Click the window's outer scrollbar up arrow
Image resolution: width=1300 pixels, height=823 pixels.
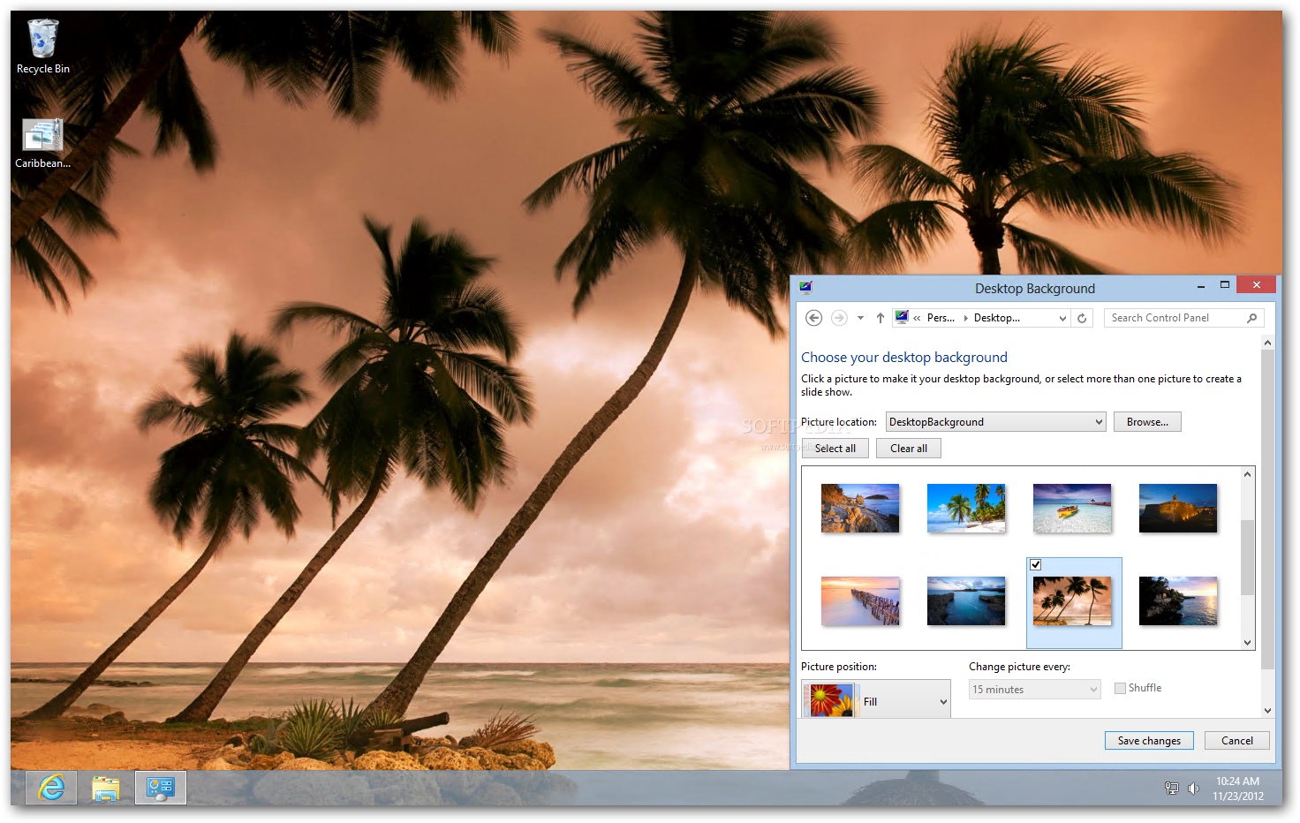tap(1267, 343)
